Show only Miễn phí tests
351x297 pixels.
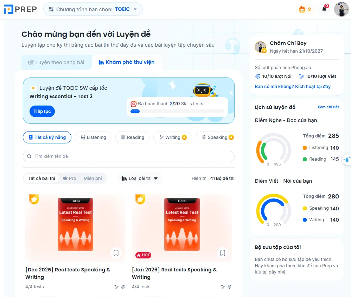[93, 178]
